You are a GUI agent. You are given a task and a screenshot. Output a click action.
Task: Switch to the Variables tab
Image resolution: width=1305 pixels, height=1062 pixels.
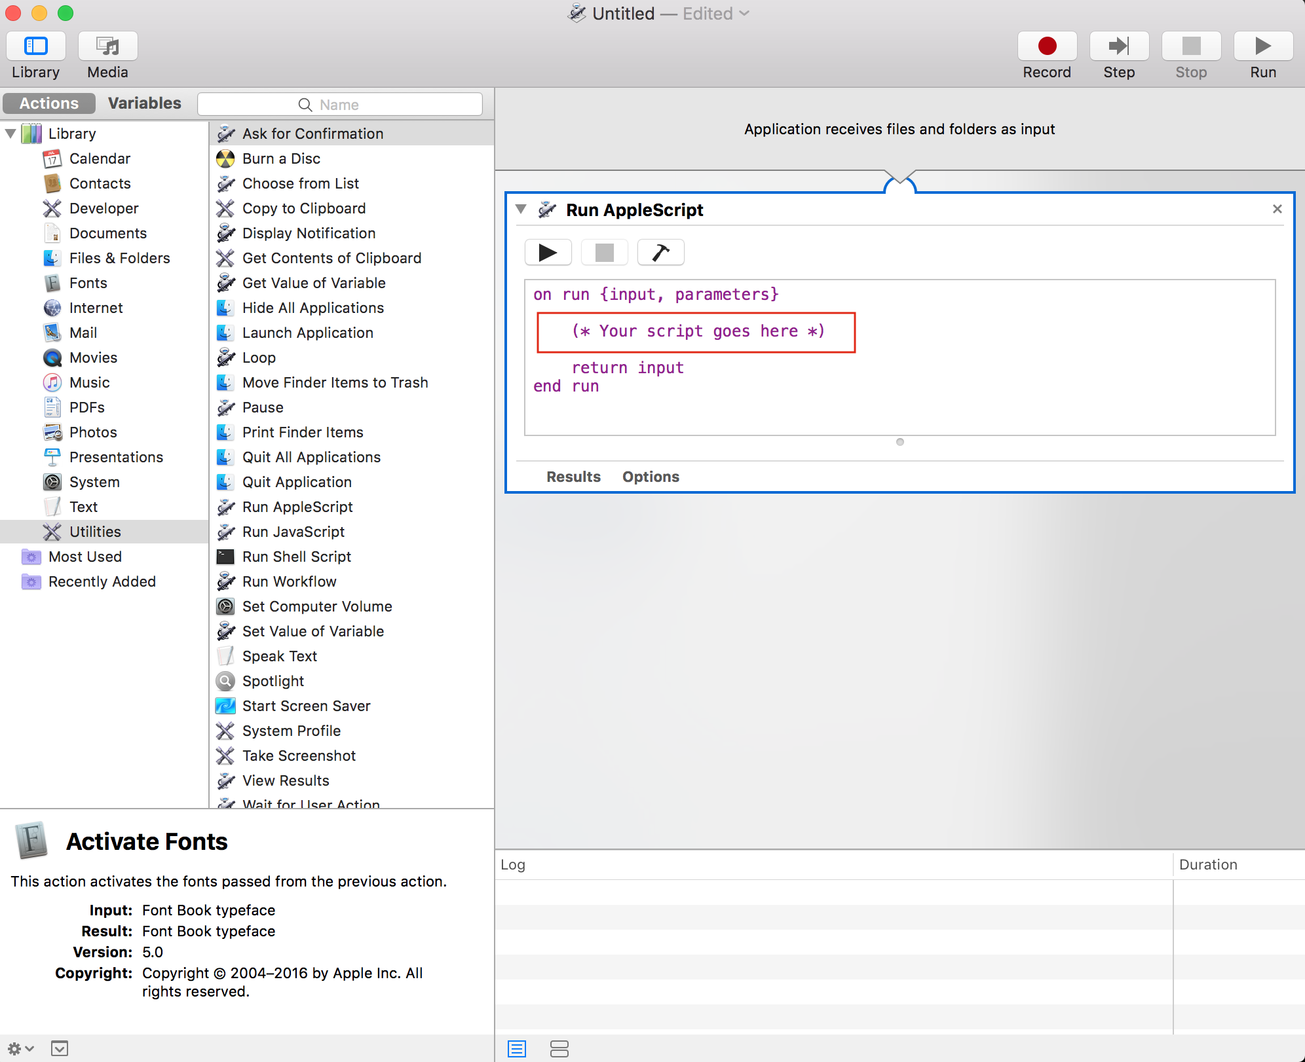click(x=144, y=103)
